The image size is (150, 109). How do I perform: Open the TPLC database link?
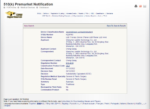coord(105,16)
